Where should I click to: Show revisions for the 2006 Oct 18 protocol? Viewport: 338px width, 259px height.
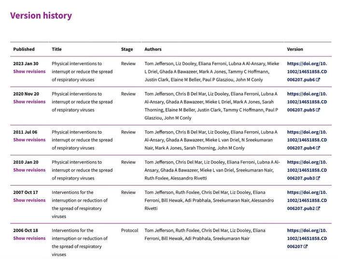(29, 238)
